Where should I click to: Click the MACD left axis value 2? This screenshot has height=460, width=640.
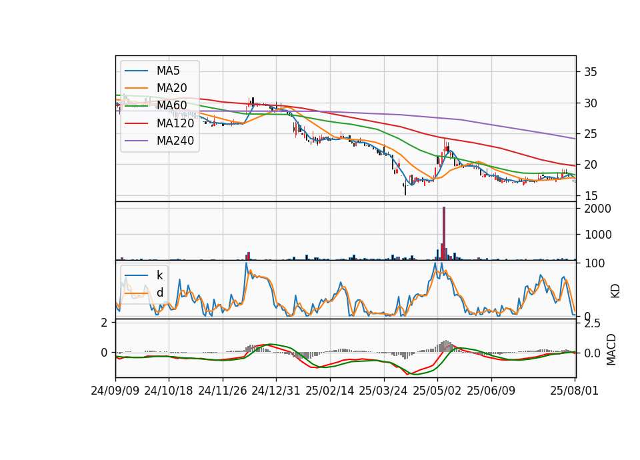click(x=104, y=323)
